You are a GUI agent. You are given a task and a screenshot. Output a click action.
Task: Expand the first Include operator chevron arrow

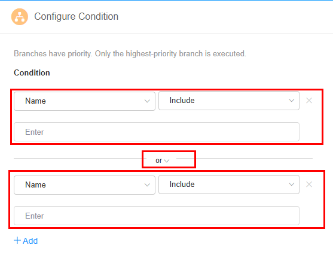click(291, 101)
